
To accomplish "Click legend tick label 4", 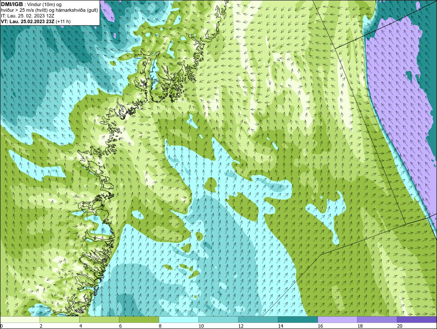I will [81, 326].
